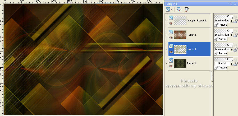Open Normal blend mode dropdown for Raster 1
The height and width of the screenshot is (116, 238).
232,64
